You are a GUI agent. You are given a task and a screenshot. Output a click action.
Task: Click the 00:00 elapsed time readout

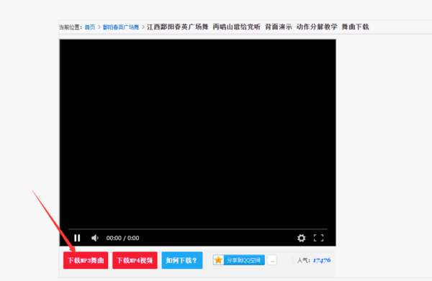pyautogui.click(x=114, y=238)
